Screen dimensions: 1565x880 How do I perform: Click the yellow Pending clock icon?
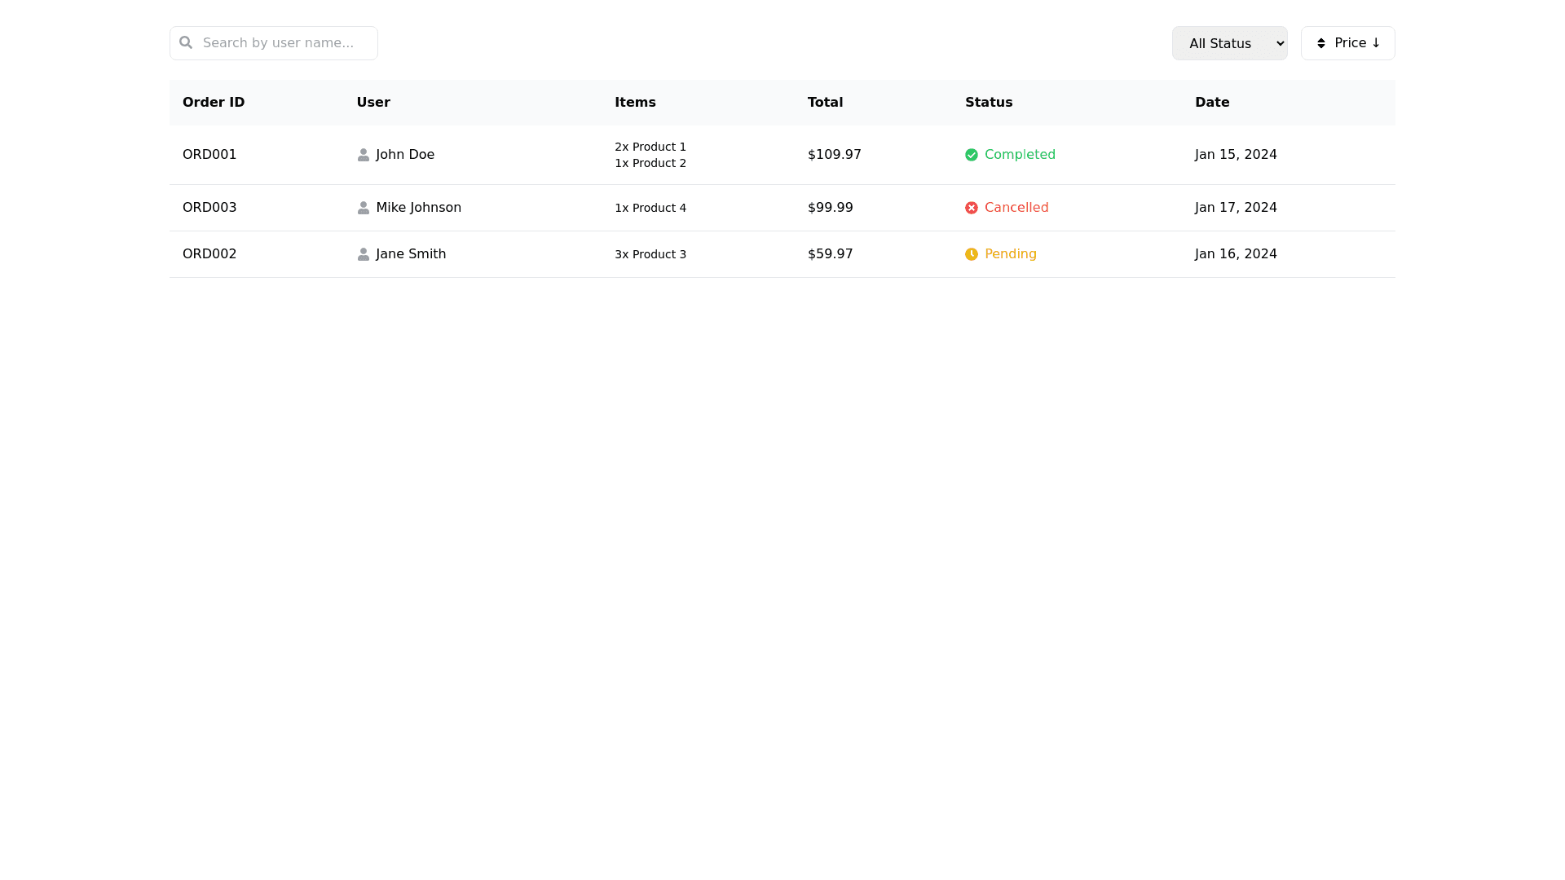971,254
